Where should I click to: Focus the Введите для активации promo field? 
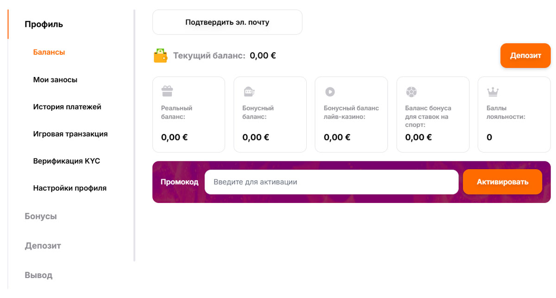click(332, 182)
